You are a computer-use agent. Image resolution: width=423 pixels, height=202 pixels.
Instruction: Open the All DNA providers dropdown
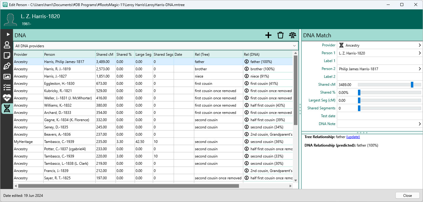pos(156,46)
